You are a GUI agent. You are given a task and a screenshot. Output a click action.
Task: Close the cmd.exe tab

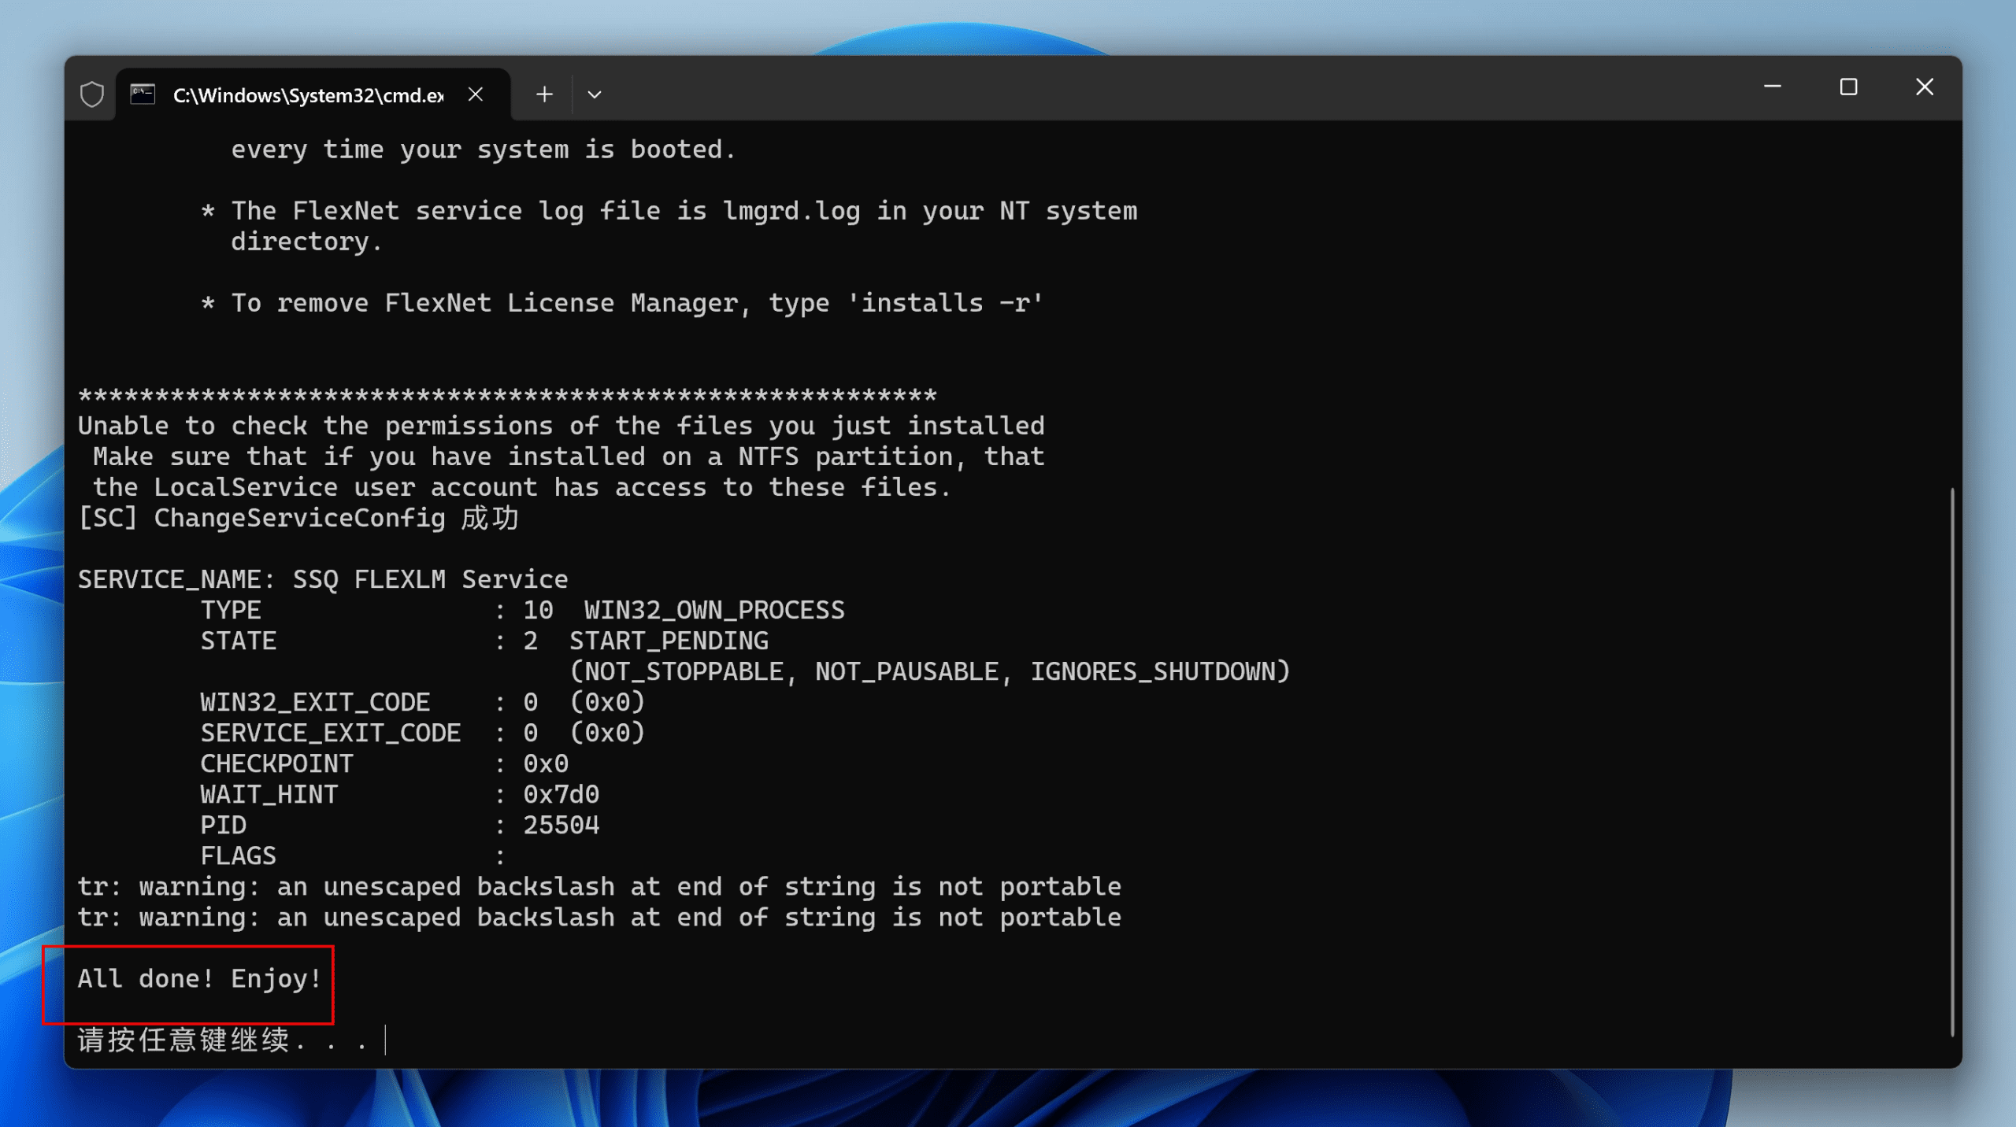tap(476, 94)
